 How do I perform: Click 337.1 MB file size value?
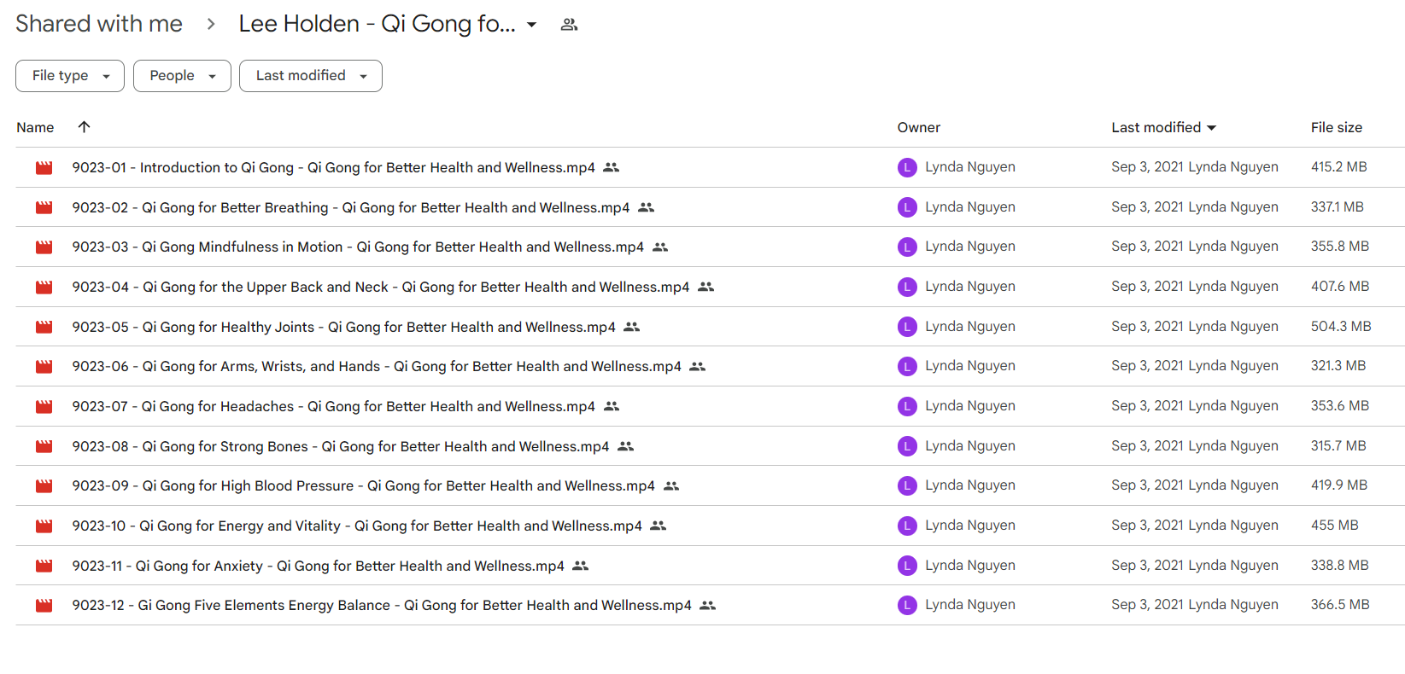[1338, 207]
